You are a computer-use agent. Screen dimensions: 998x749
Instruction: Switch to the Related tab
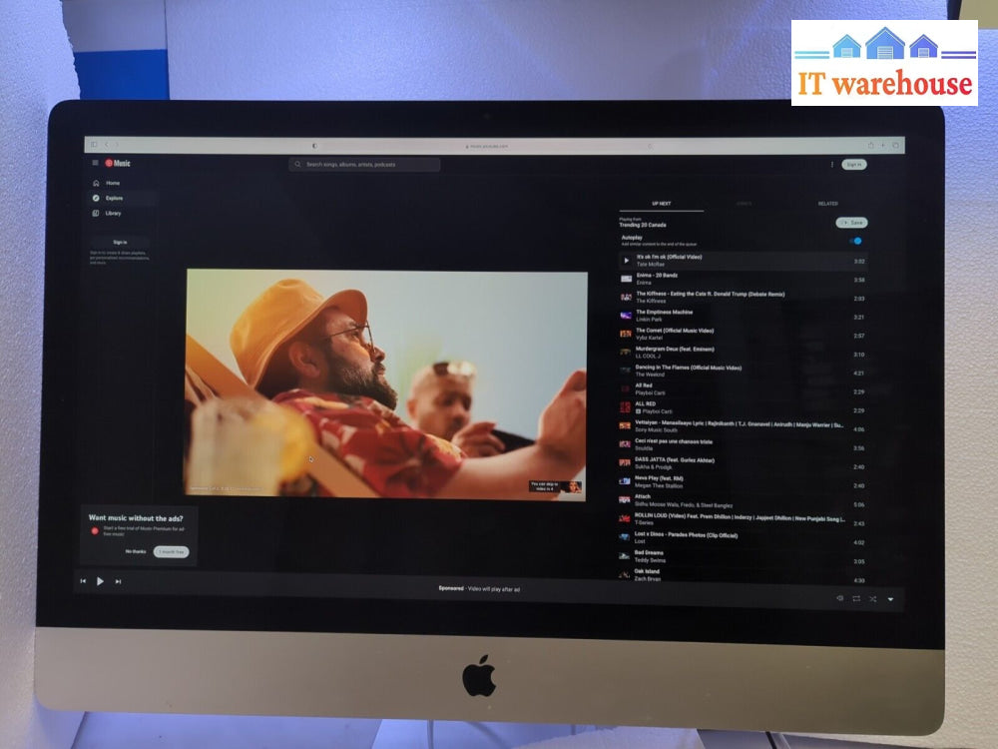coord(827,204)
